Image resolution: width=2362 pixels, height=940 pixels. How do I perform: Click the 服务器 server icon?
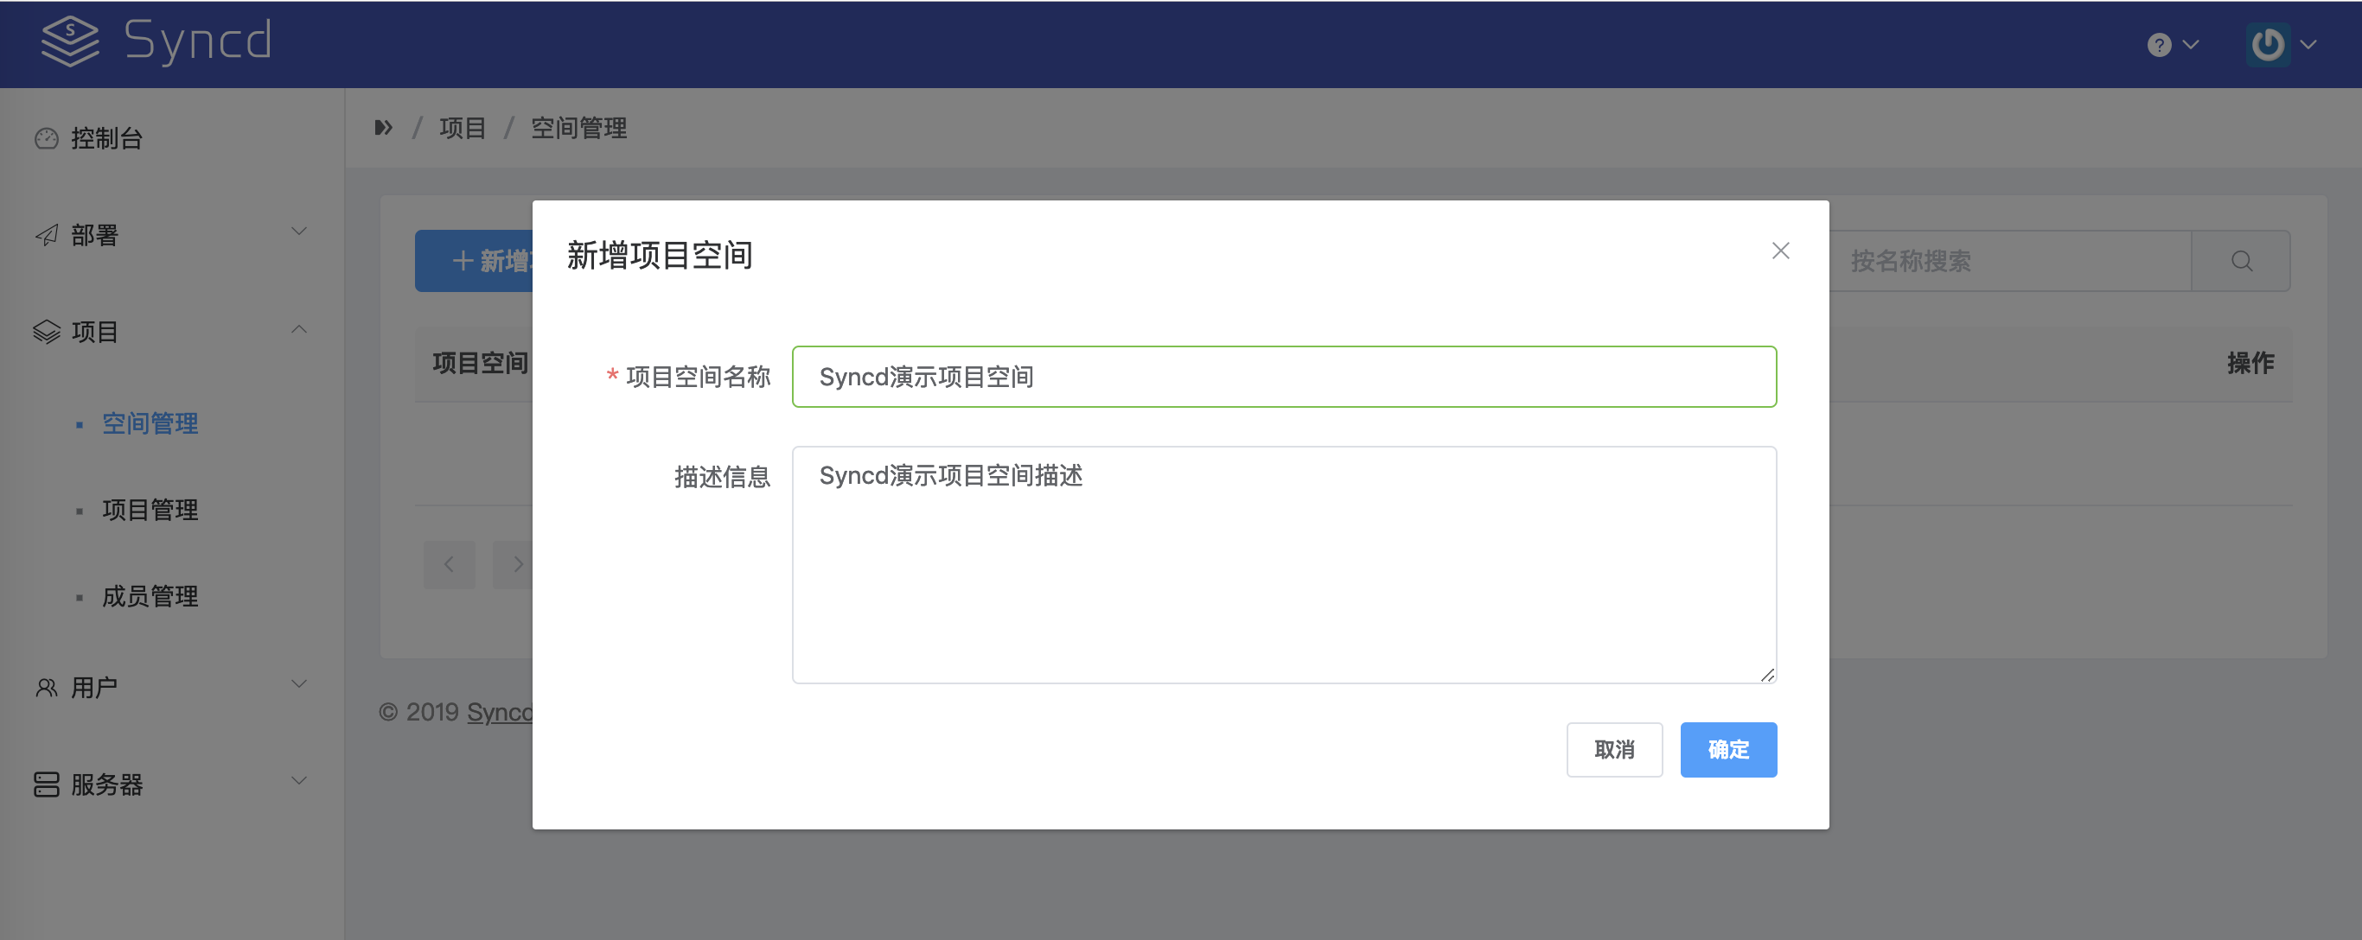46,784
